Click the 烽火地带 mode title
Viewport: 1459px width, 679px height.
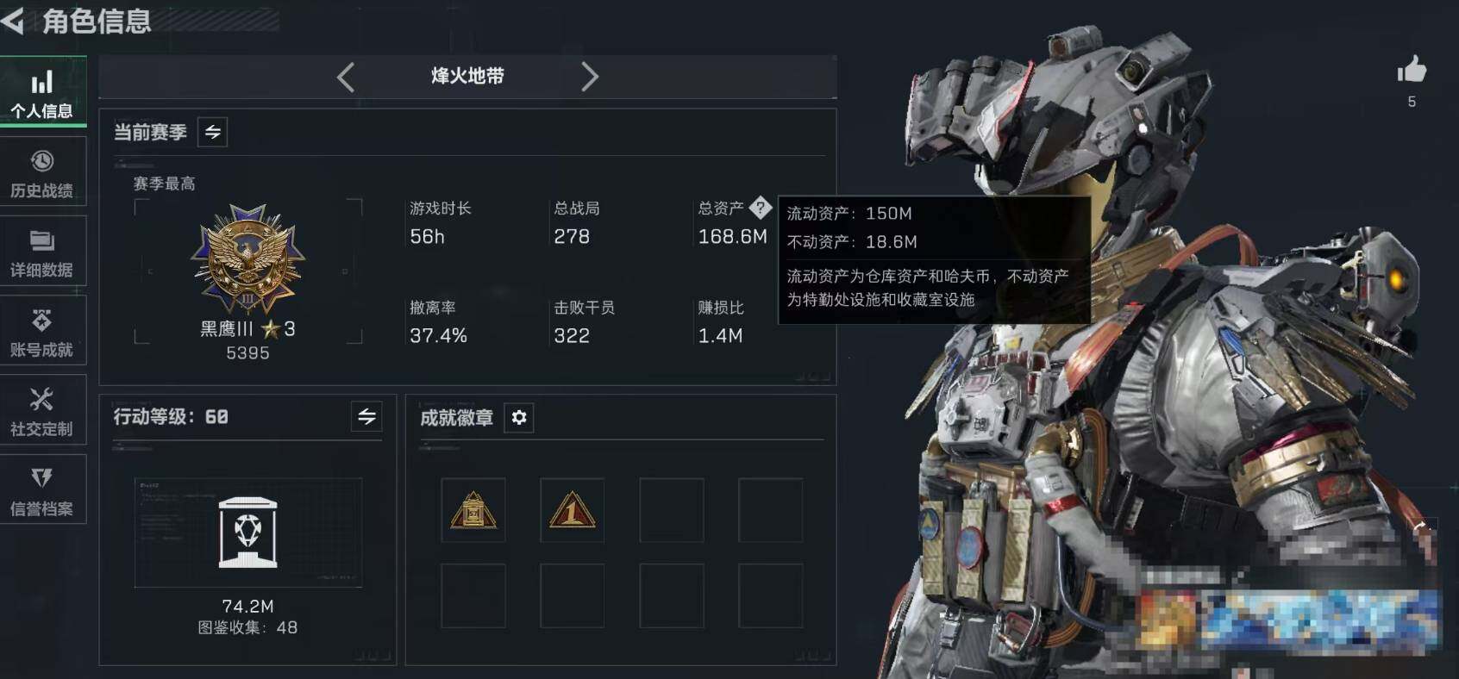click(x=467, y=76)
